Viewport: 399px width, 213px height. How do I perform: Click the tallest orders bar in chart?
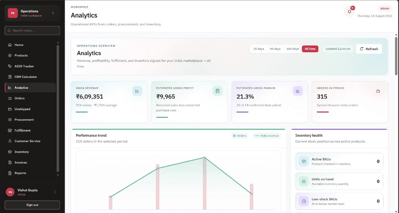[205, 183]
